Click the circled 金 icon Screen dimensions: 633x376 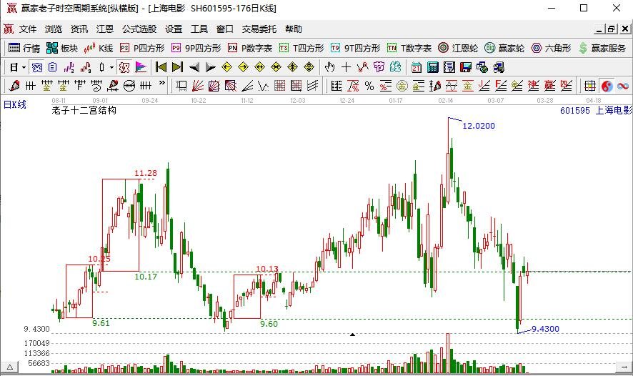coord(402,86)
